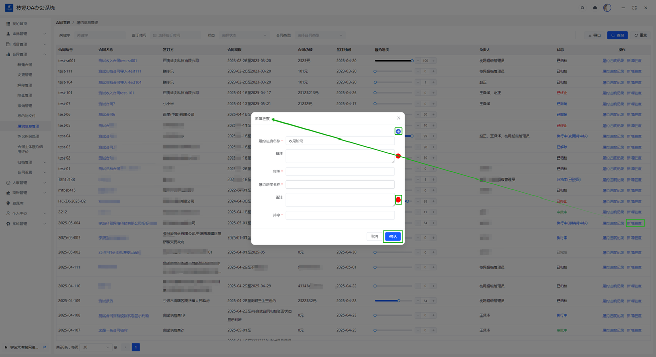The width and height of the screenshot is (656, 357).
Task: Open the notification bell
Action: coord(595,8)
